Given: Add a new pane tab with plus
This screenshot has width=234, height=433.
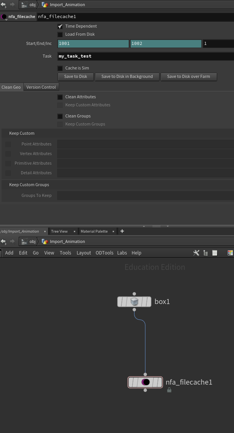Looking at the screenshot, I should (x=122, y=231).
